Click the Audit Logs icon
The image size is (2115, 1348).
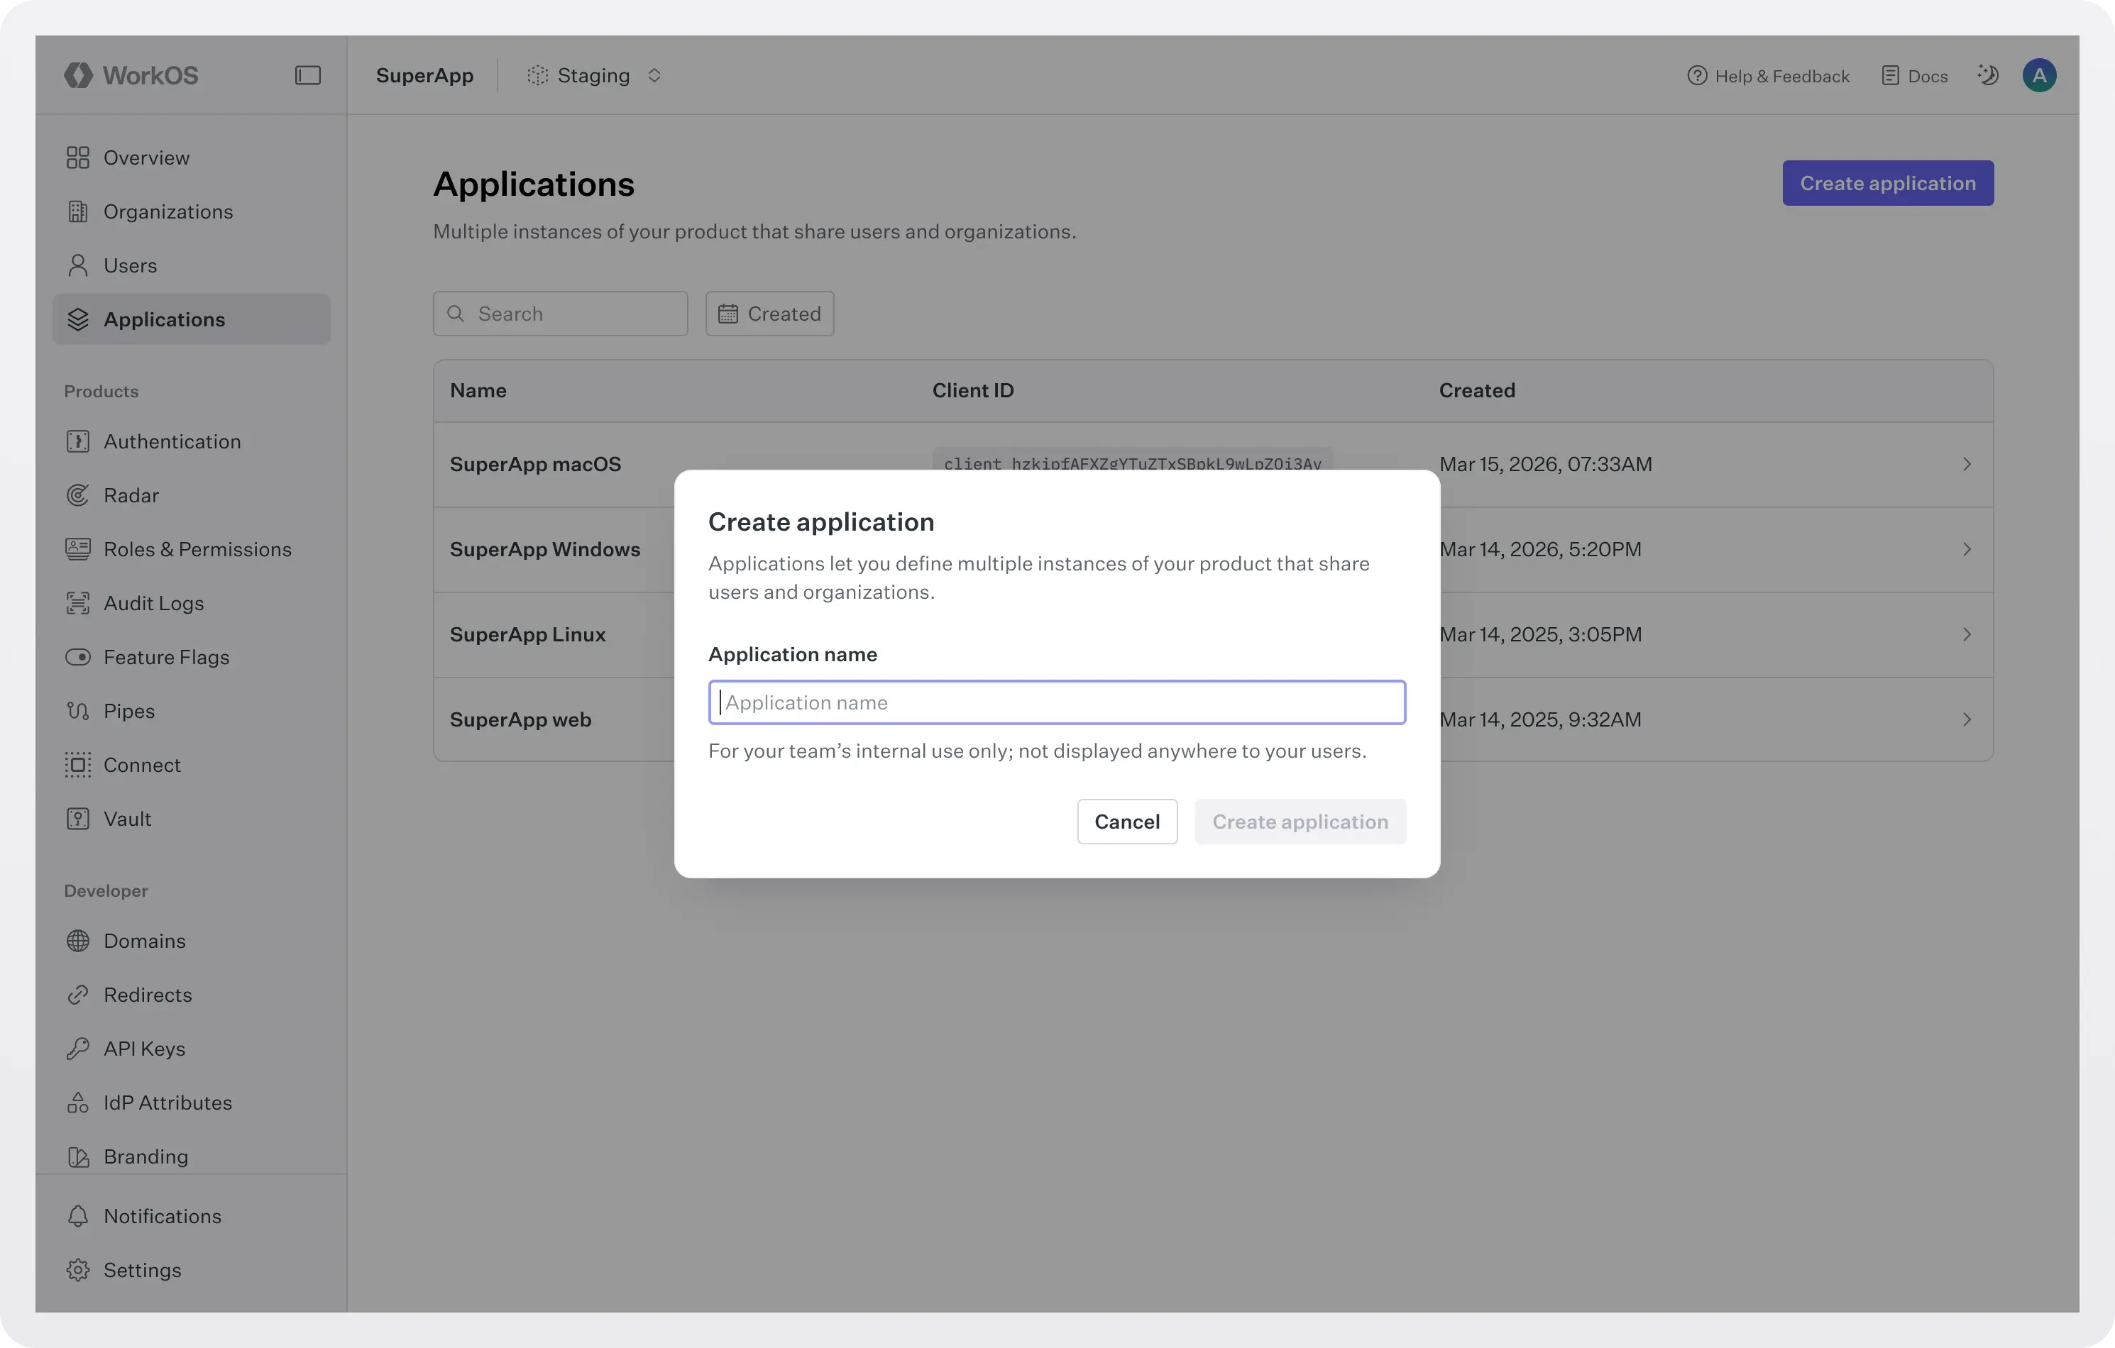click(78, 603)
